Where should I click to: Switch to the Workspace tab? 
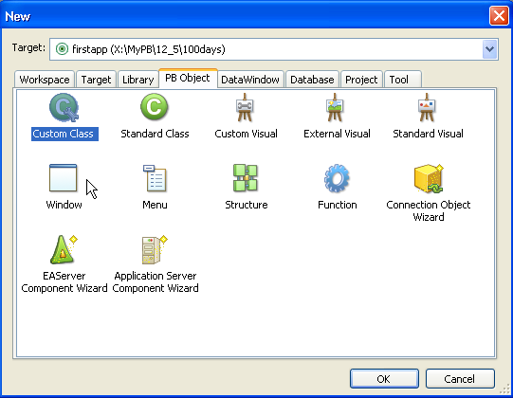[45, 80]
